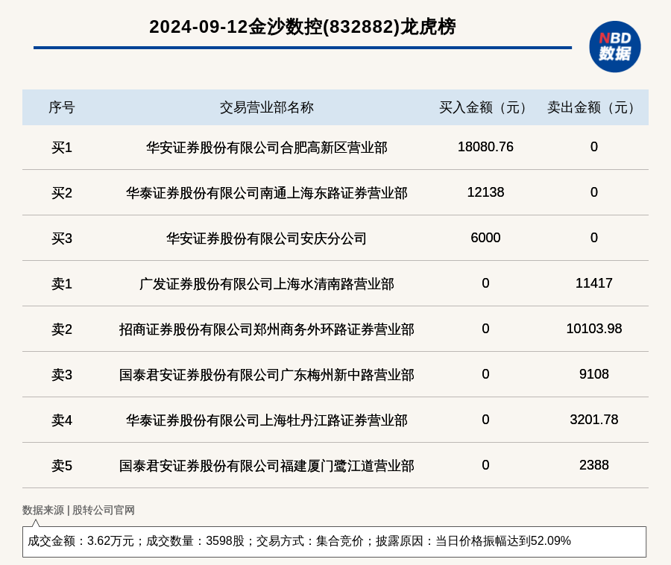This screenshot has width=671, height=565.
Task: Select 国泰君安证券股份有限公司福建厦门鹭江道营业部
Action: pos(267,465)
